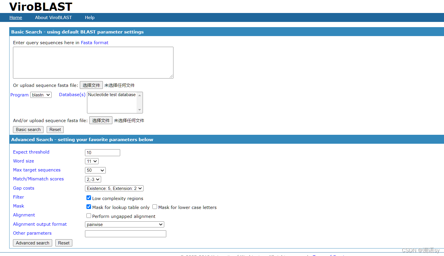Image resolution: width=444 pixels, height=256 pixels.
Task: Choose file next to Or upload sequence fasta file
Action: [91, 85]
